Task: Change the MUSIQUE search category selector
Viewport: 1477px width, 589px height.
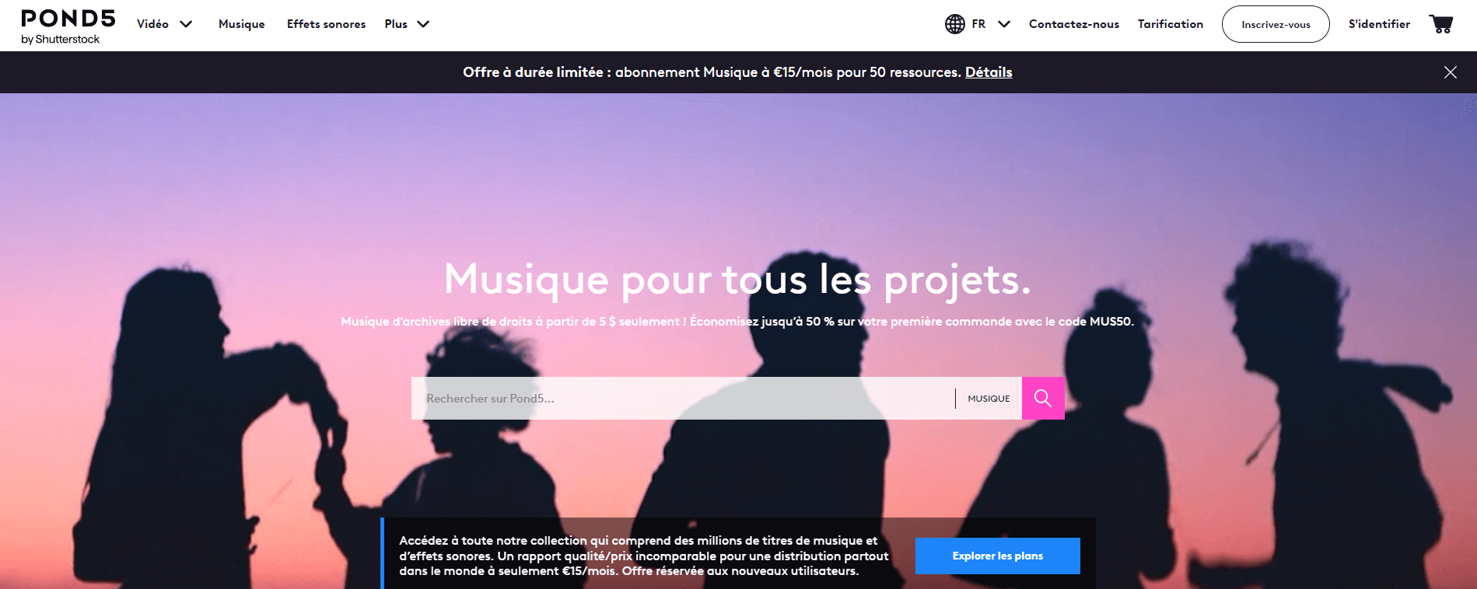Action: coord(989,399)
